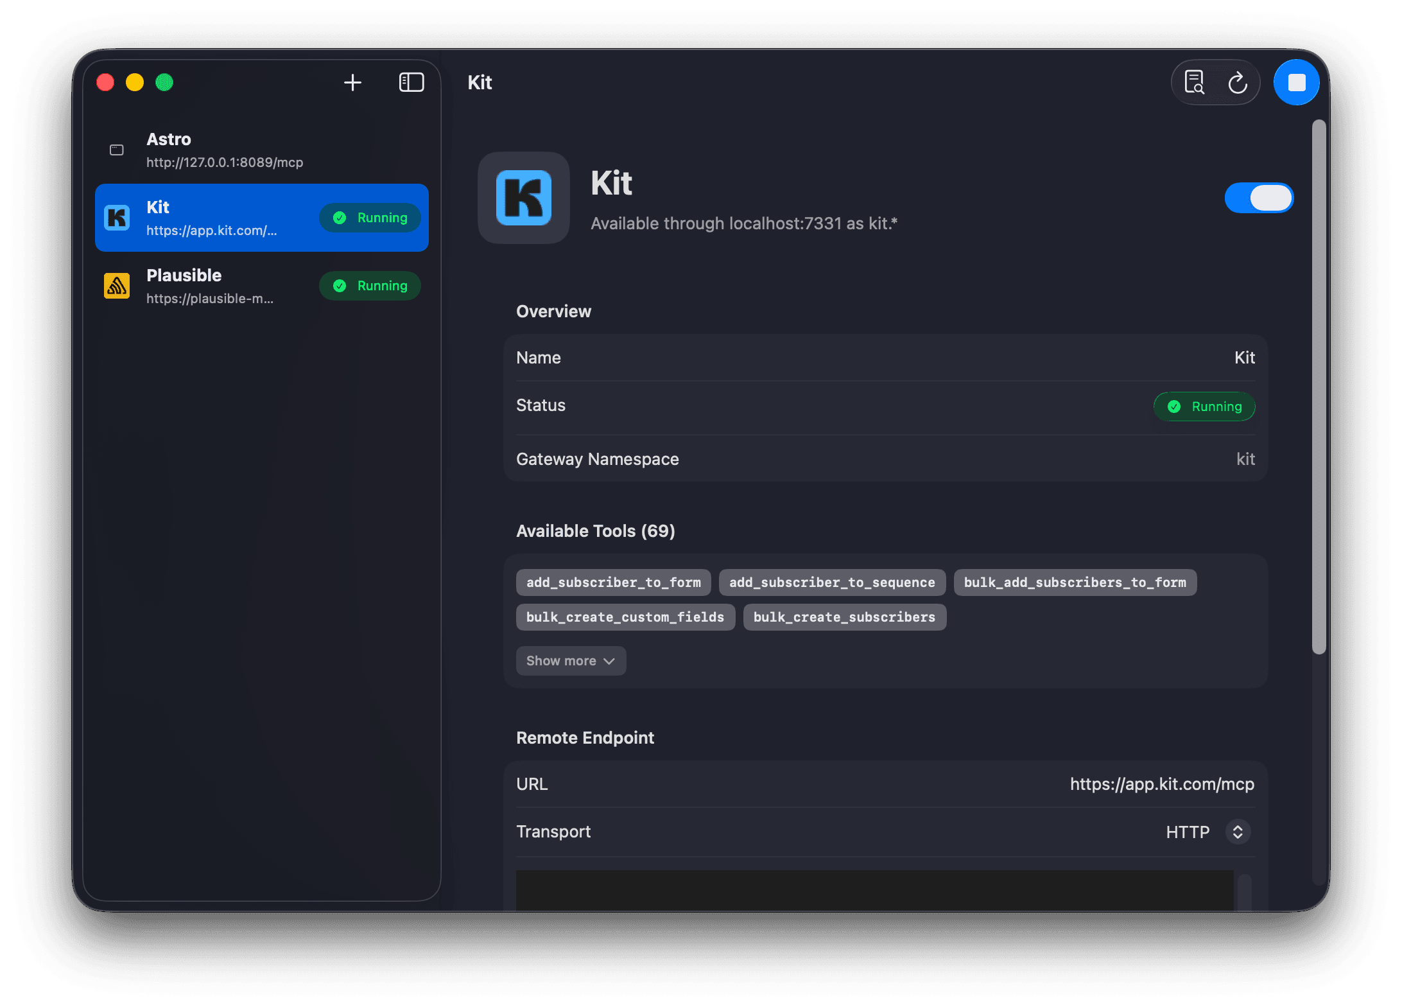Click the Overview section heading

tap(553, 311)
